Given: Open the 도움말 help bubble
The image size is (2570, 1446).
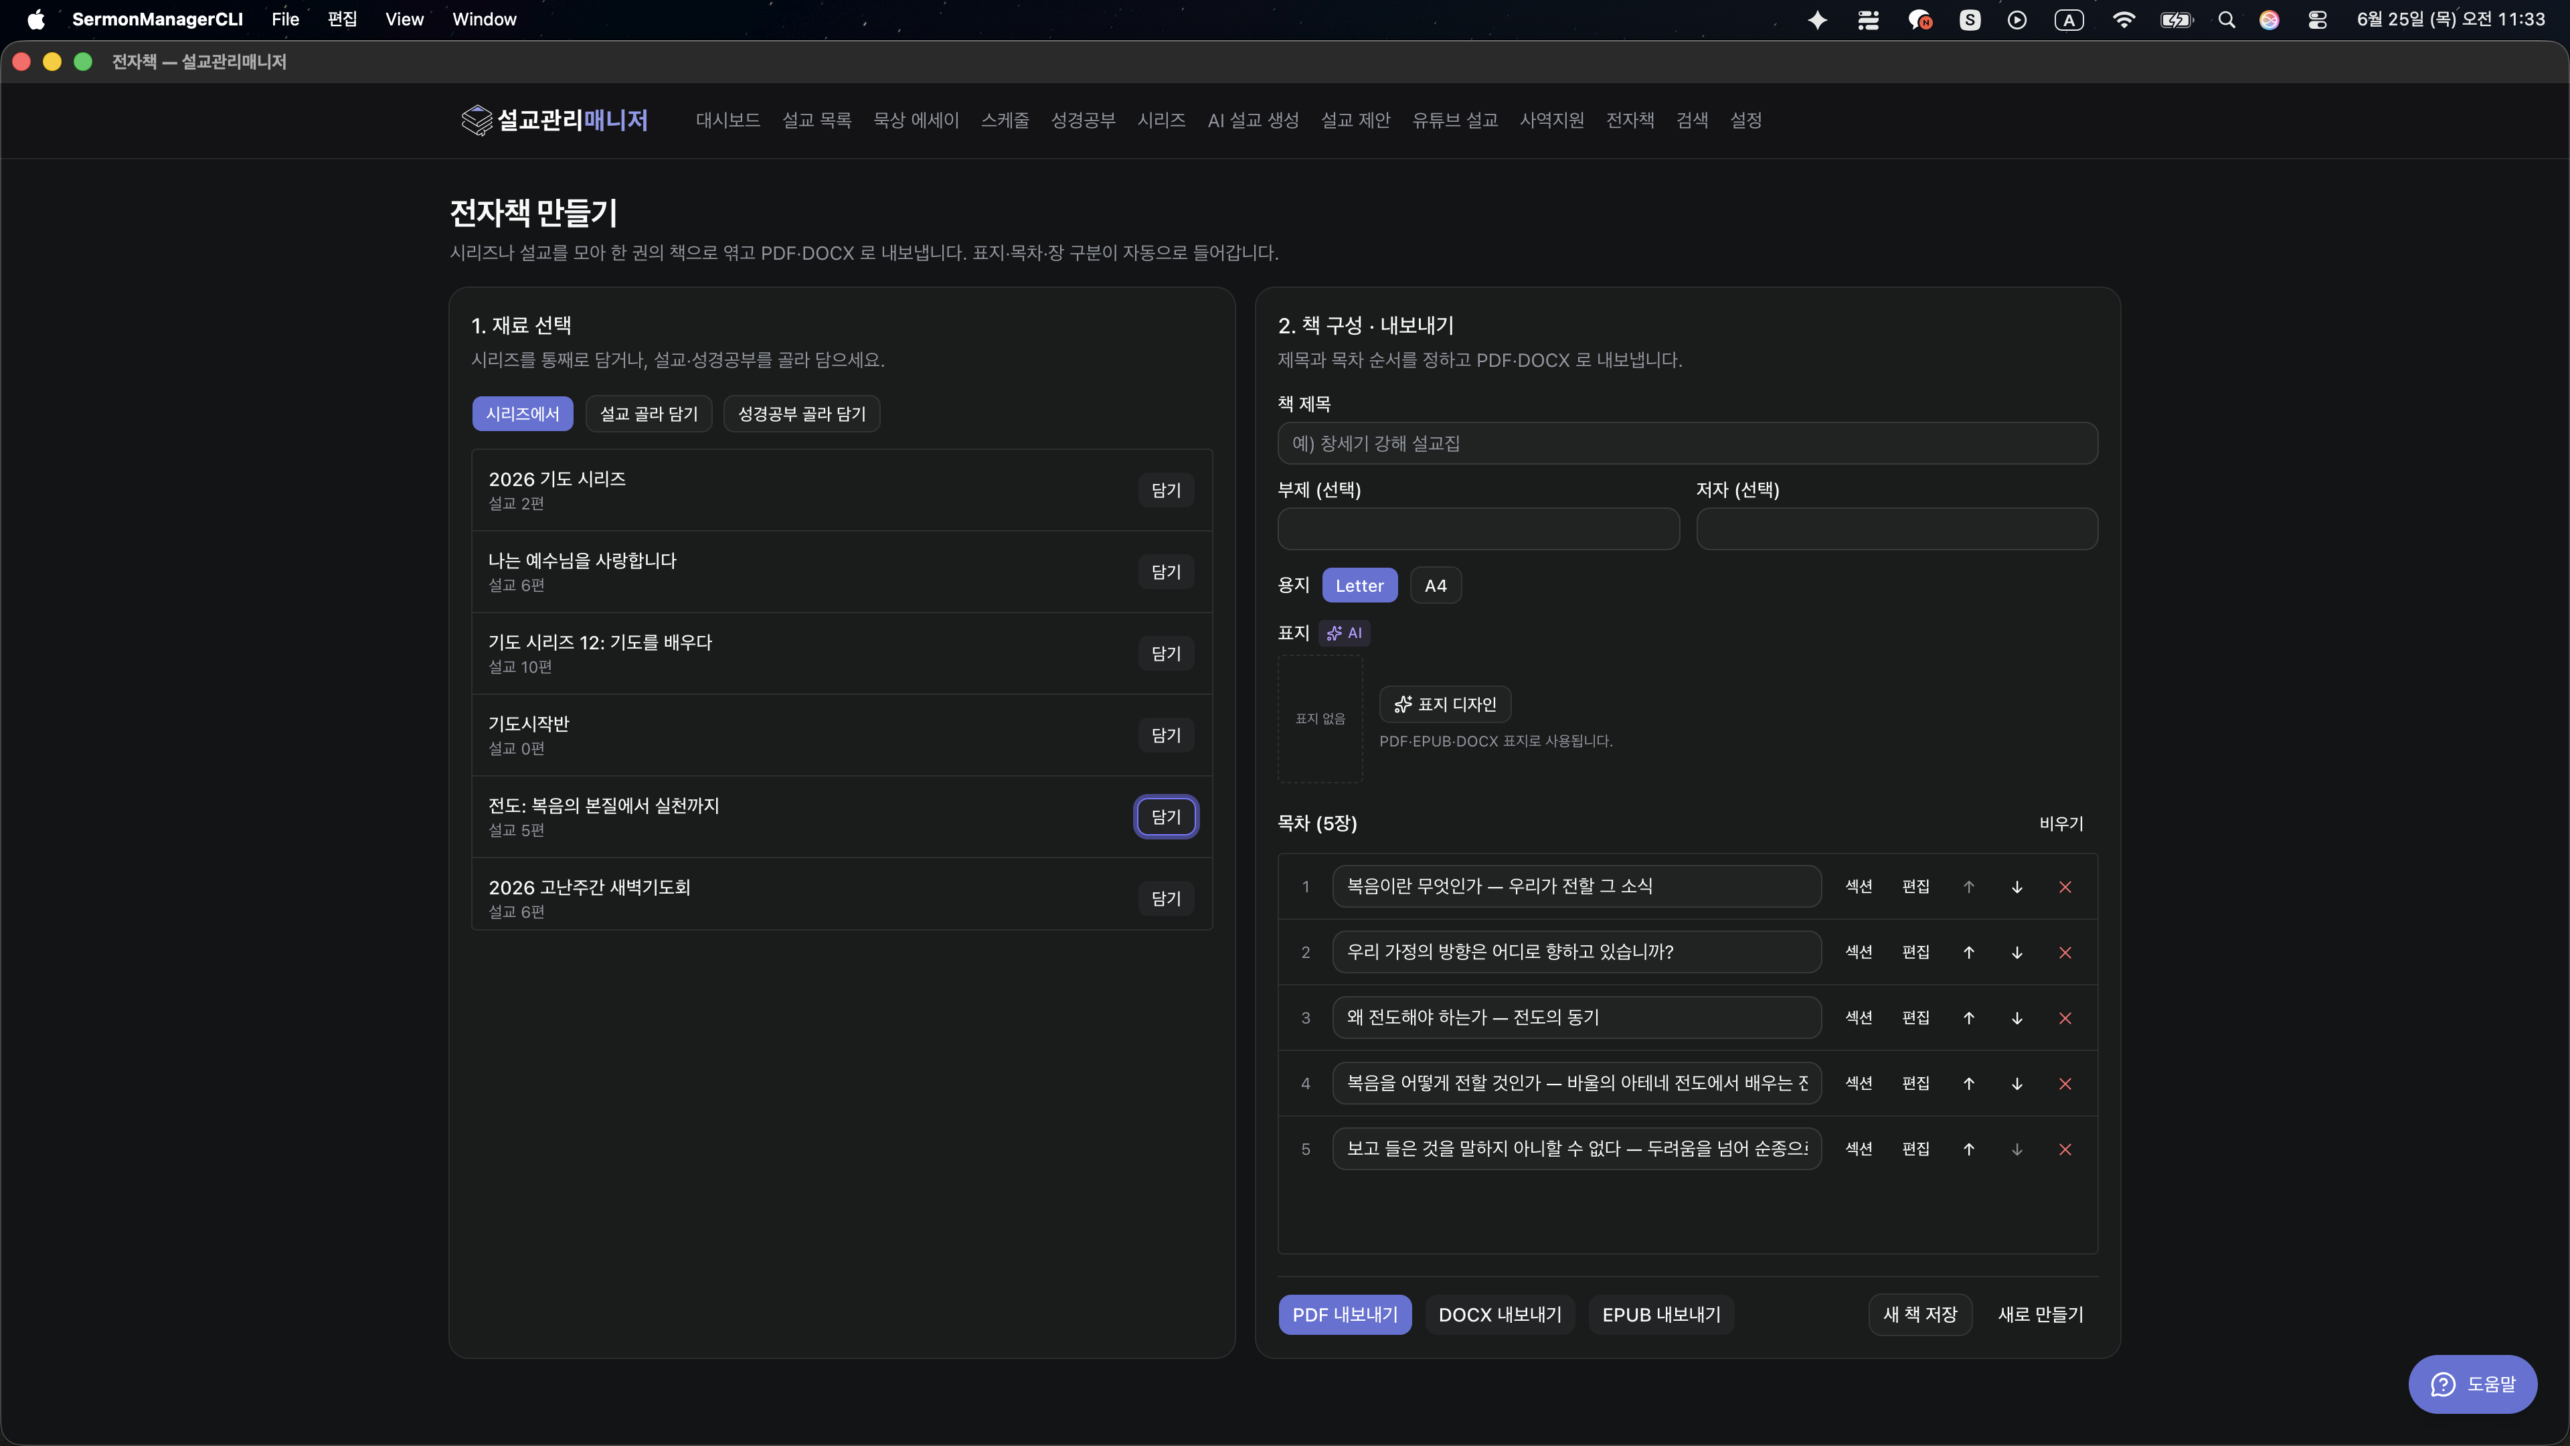Looking at the screenshot, I should coord(2472,1384).
